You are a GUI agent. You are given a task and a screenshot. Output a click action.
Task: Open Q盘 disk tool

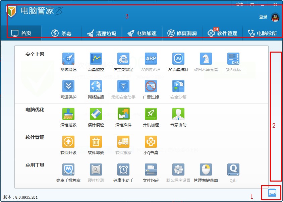(x=233, y=173)
